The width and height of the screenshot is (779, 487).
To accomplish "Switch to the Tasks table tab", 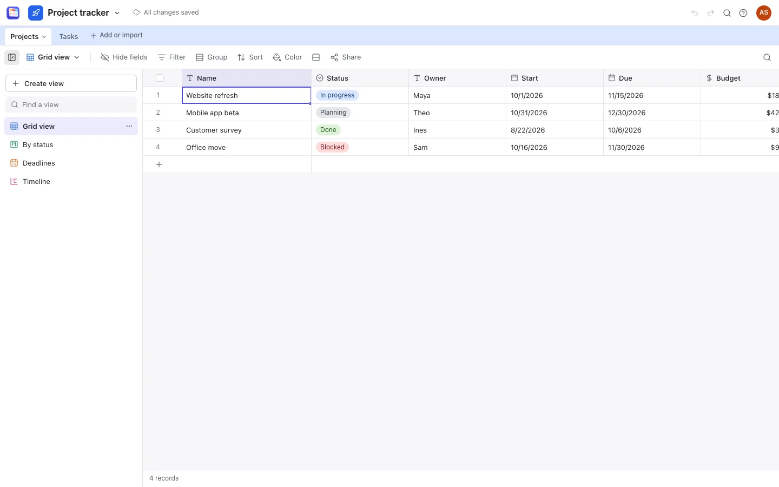I will pyautogui.click(x=69, y=37).
